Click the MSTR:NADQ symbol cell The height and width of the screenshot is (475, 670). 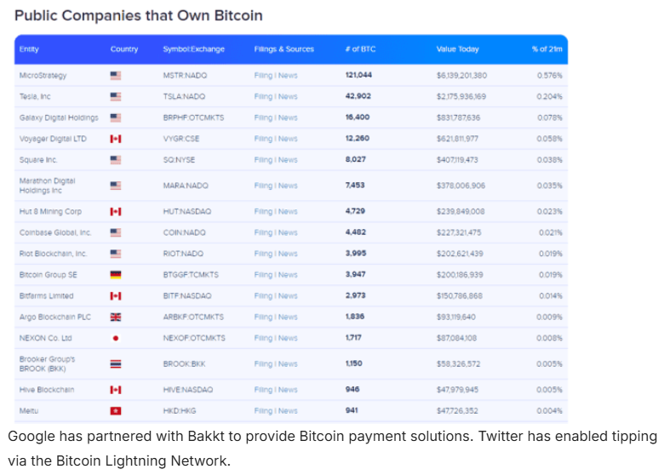[184, 76]
